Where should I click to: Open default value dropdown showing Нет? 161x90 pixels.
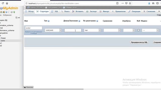tap(92, 30)
